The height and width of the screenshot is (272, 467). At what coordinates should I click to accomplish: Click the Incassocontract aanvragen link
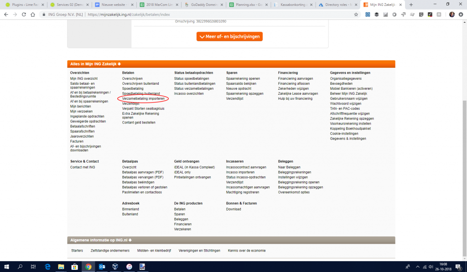click(x=246, y=167)
